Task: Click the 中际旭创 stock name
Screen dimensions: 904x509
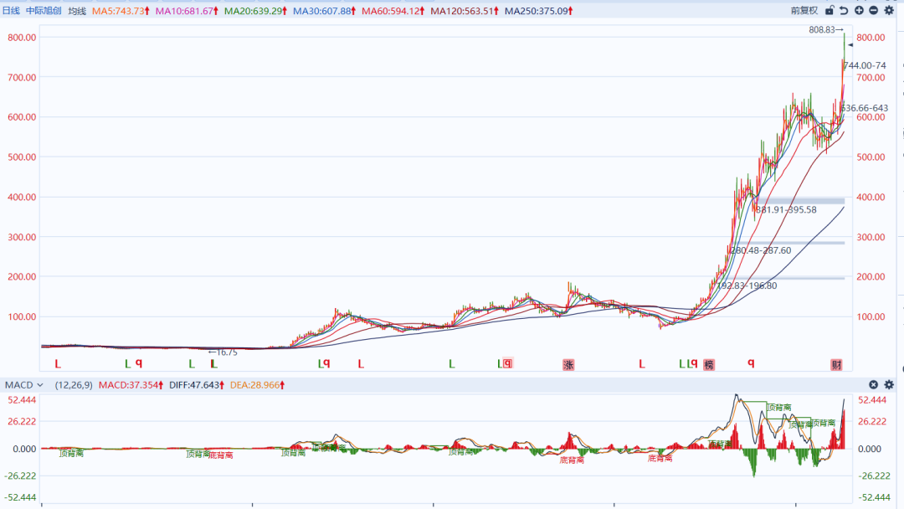Action: [x=44, y=11]
